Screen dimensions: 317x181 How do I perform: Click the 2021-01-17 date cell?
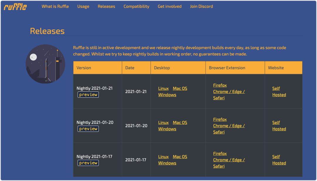[x=136, y=160]
